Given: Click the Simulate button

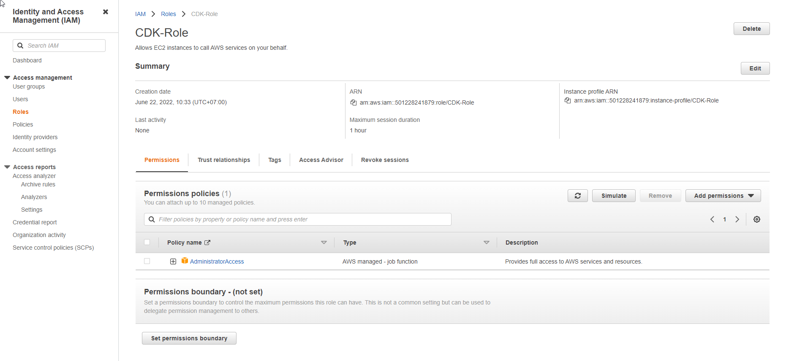Looking at the screenshot, I should tap(614, 196).
